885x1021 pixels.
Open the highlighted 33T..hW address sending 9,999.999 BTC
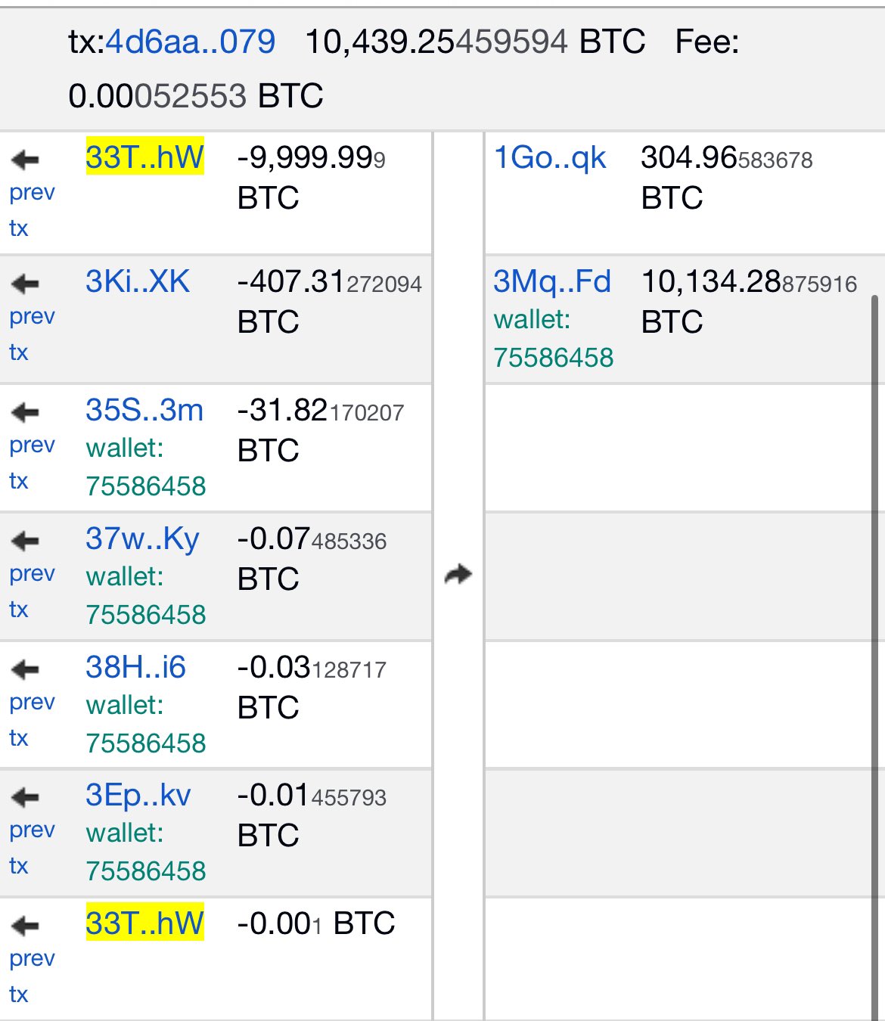(x=144, y=157)
